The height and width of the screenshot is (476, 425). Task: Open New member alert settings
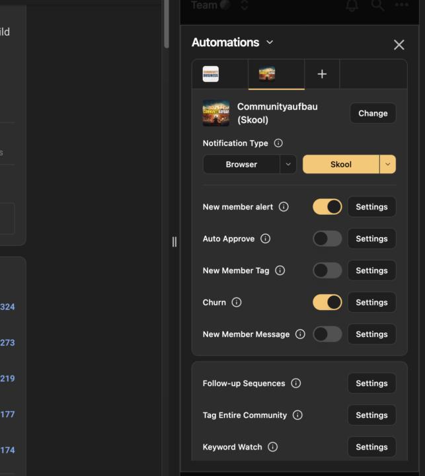point(371,207)
